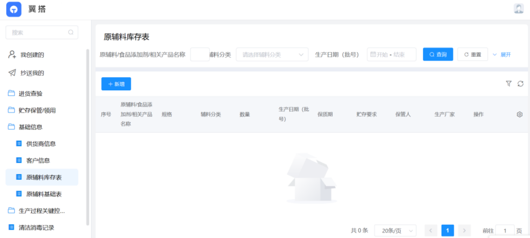Open the 抄送我的 section
The width and height of the screenshot is (530, 238).
point(32,73)
